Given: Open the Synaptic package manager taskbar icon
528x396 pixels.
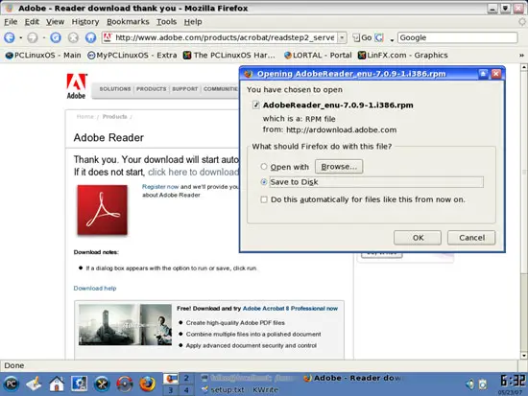Looking at the screenshot, I should [125, 384].
